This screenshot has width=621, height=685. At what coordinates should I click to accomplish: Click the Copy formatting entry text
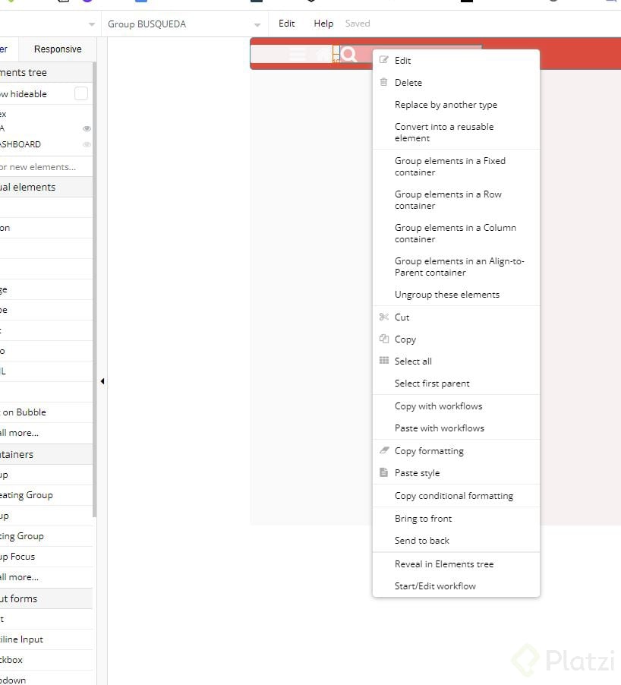coord(429,451)
